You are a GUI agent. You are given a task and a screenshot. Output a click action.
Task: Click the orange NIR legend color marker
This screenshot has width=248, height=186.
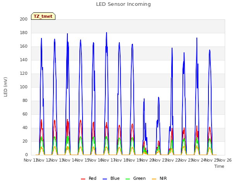coord(154,179)
